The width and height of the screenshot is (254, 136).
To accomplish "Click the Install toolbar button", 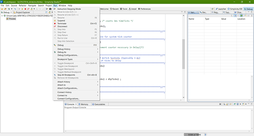I will click(x=132, y=9).
